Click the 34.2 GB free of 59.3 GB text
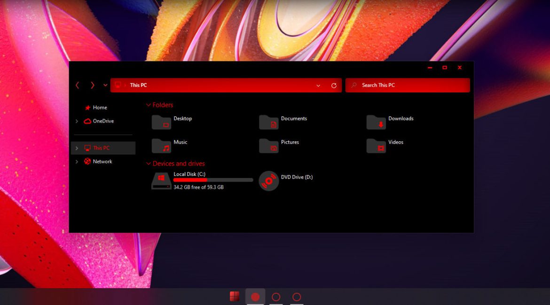Screen dimensions: 550x305 coord(198,187)
